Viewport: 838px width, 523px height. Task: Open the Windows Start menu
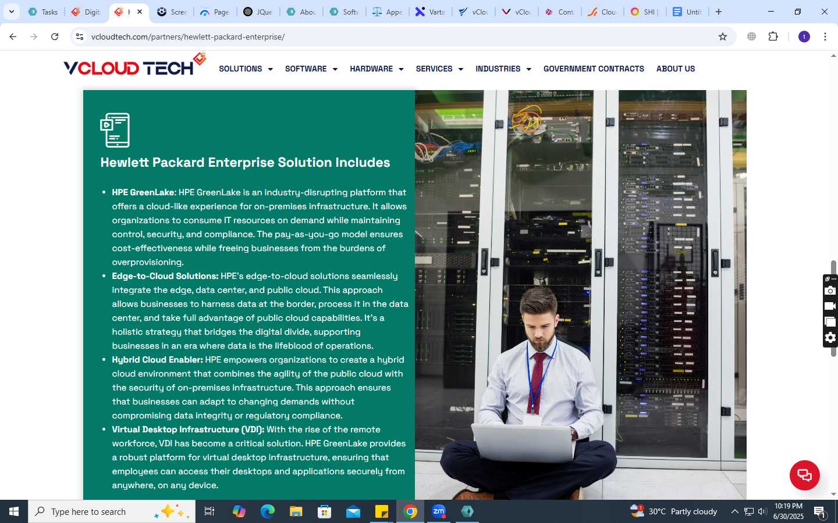(14, 511)
